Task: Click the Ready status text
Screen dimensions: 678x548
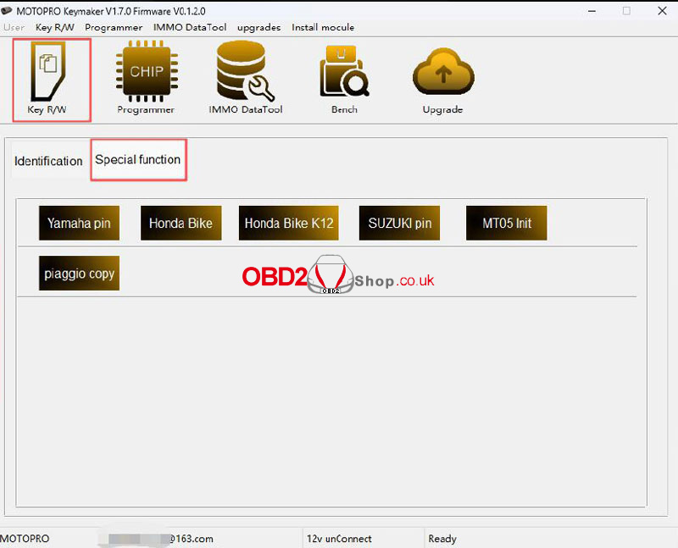Action: [442, 539]
